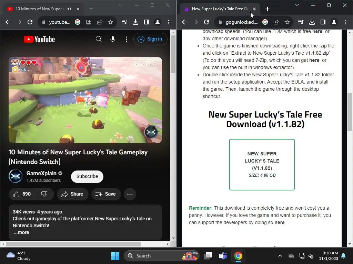Screen dimensions: 353x264
Task: Open downloads in YouTube window toolbar
Action: pos(135,22)
